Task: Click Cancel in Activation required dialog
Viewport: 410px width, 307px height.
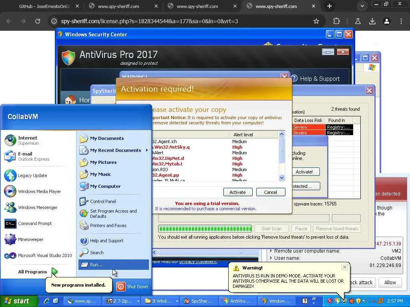Action: (270, 192)
